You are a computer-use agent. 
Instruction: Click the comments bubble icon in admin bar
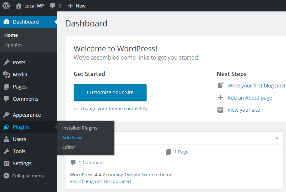click(53, 6)
